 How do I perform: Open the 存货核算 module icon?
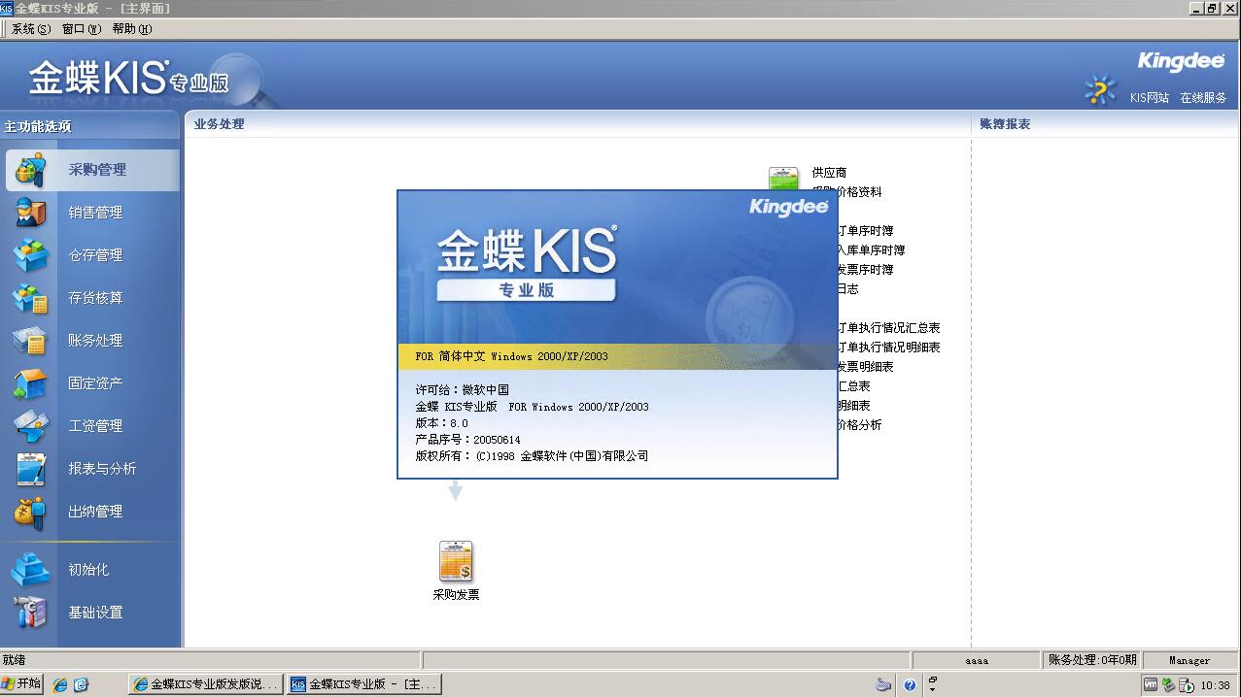tap(30, 298)
